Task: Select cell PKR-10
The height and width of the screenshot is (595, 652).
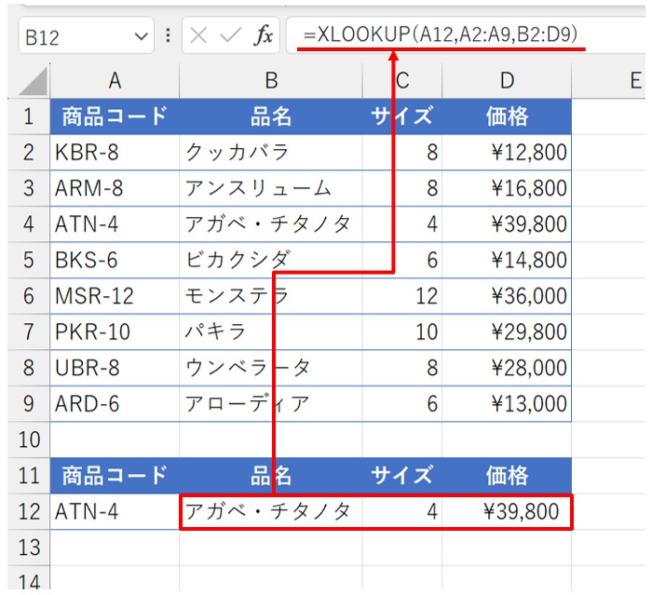Action: (115, 331)
